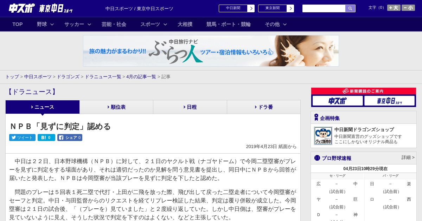Open the TOP navigation item
Viewport: 422px width, 221px height.
coord(18,24)
